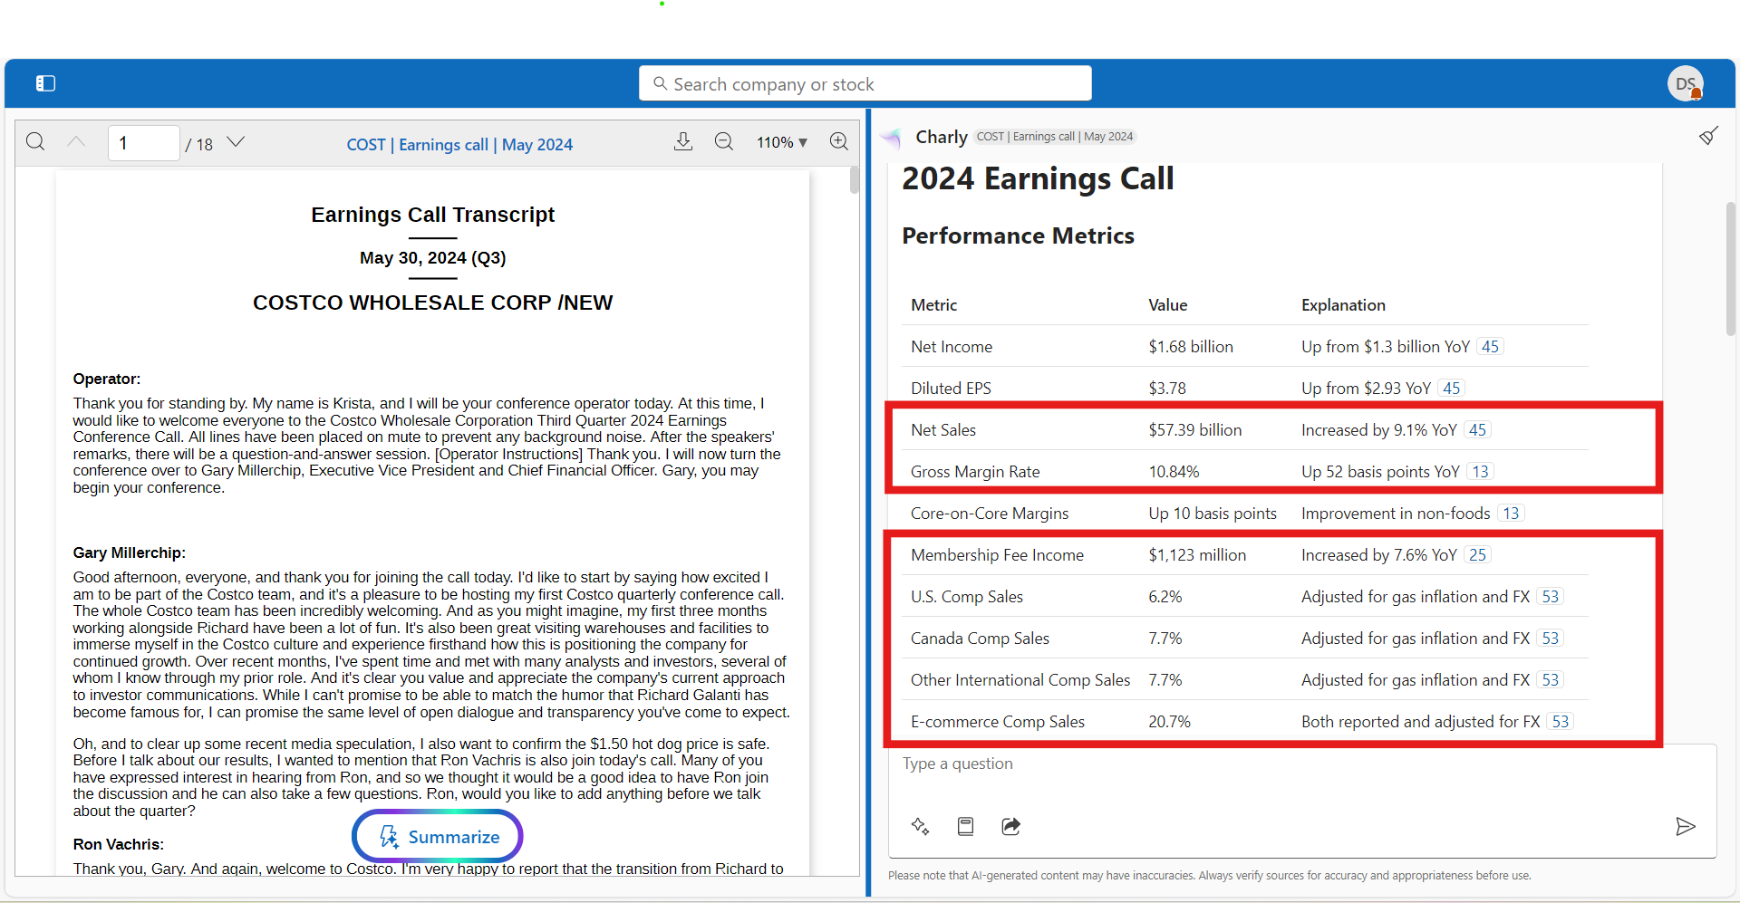
Task: Go to previous page arrow
Action: coord(76,142)
